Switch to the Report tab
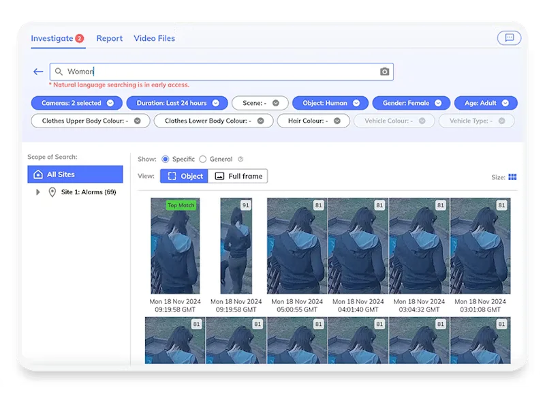 (109, 38)
